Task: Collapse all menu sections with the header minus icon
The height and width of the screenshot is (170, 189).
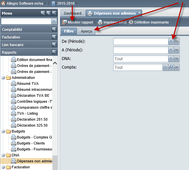Action: point(54,13)
